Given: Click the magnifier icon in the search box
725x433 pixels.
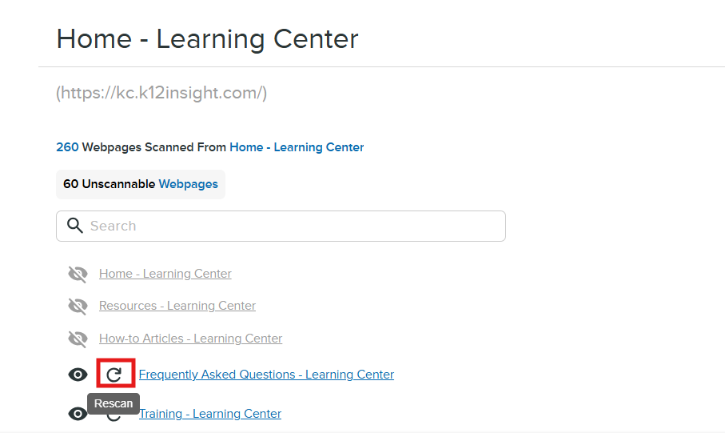Looking at the screenshot, I should point(75,226).
